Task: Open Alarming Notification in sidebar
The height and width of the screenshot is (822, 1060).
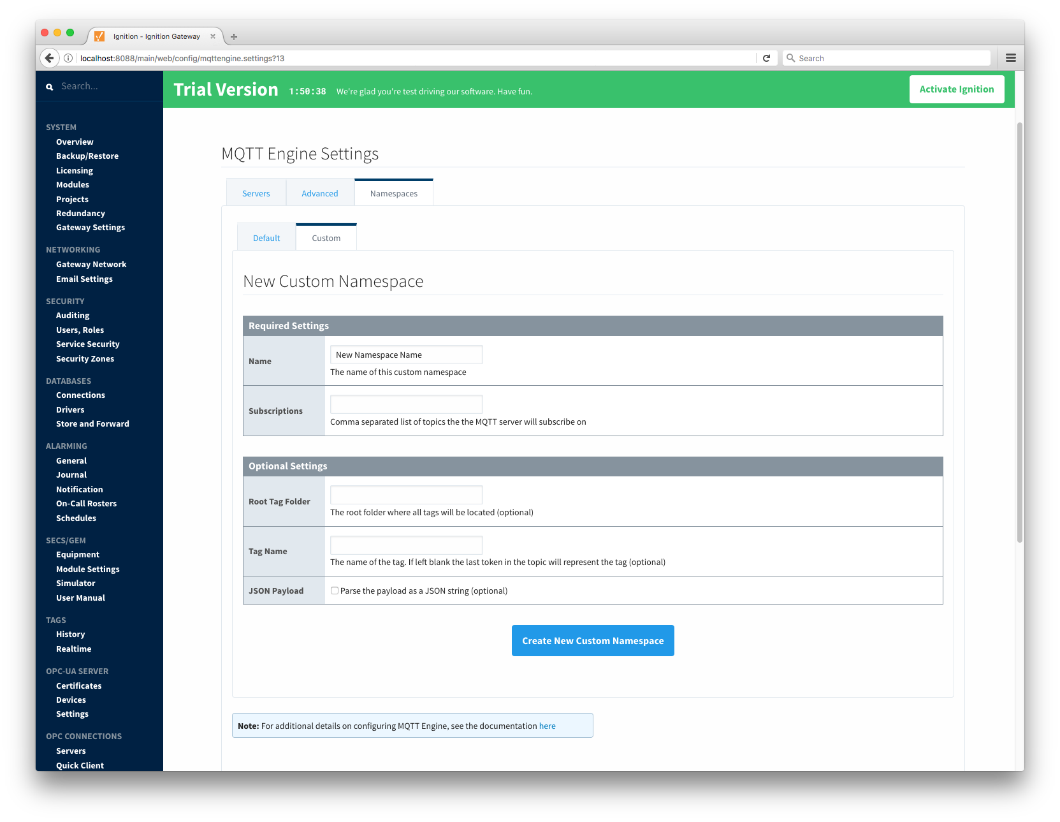Action: pyautogui.click(x=79, y=489)
